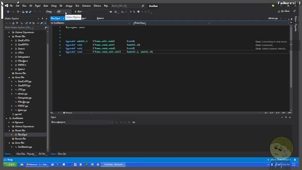Click the Save All toolbar icon
Viewport: 302px width, 170px height.
click(30, 12)
